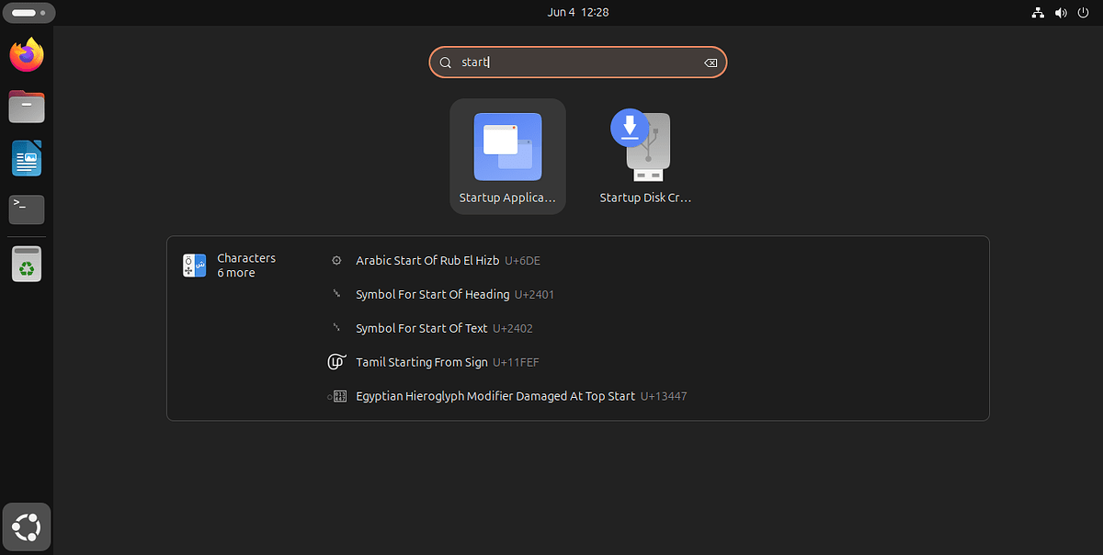Select Egyptian Hieroglyph Modifier Damaged result
Image resolution: width=1103 pixels, height=555 pixels.
click(x=495, y=396)
